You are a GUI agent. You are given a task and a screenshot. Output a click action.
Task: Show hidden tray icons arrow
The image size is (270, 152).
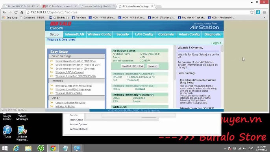[x=225, y=148]
